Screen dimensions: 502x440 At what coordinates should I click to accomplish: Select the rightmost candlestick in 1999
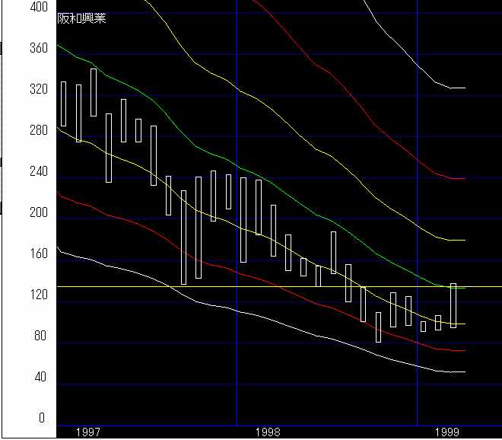pyautogui.click(x=453, y=305)
